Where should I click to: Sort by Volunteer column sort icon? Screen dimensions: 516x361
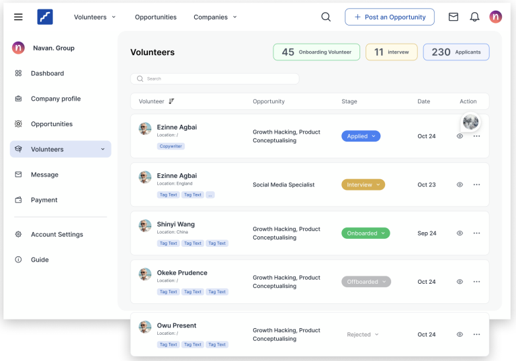171,101
